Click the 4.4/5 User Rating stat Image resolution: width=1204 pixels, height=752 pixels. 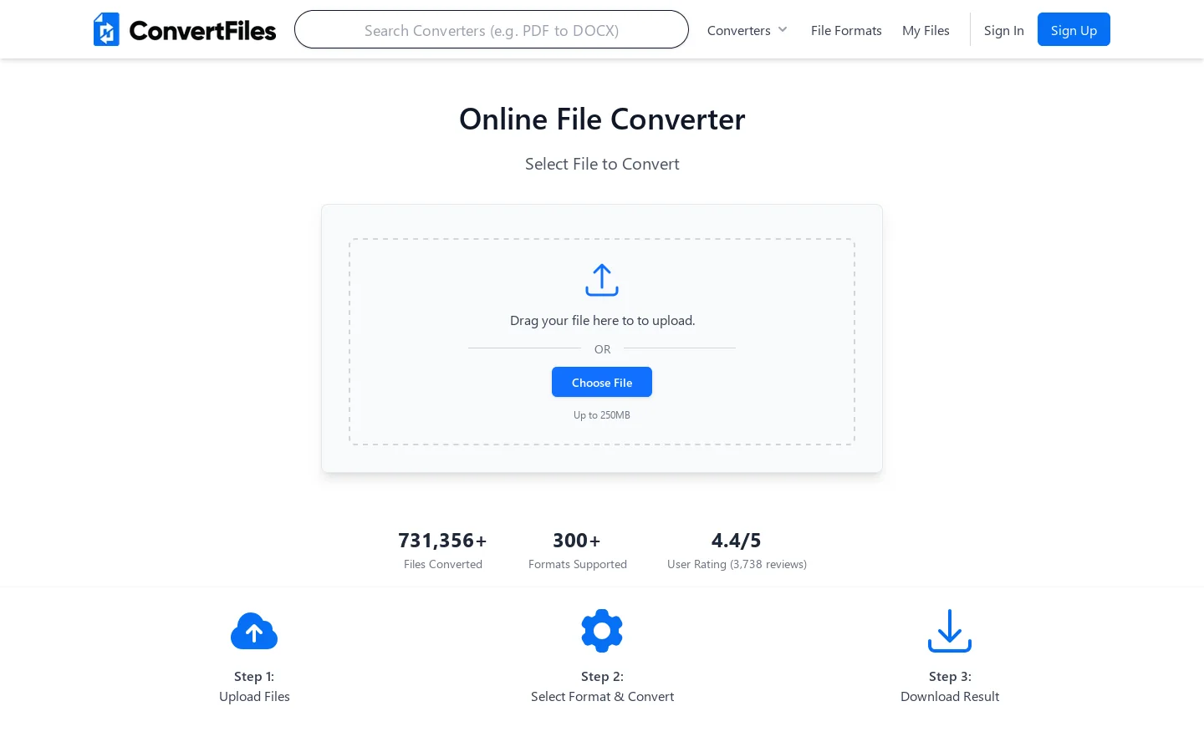coord(737,551)
